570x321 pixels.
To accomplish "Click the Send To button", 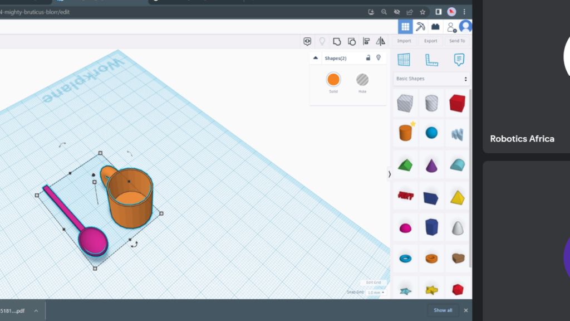I will [457, 41].
